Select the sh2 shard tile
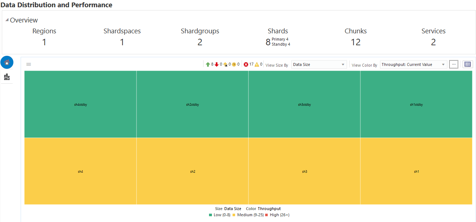 192,171
